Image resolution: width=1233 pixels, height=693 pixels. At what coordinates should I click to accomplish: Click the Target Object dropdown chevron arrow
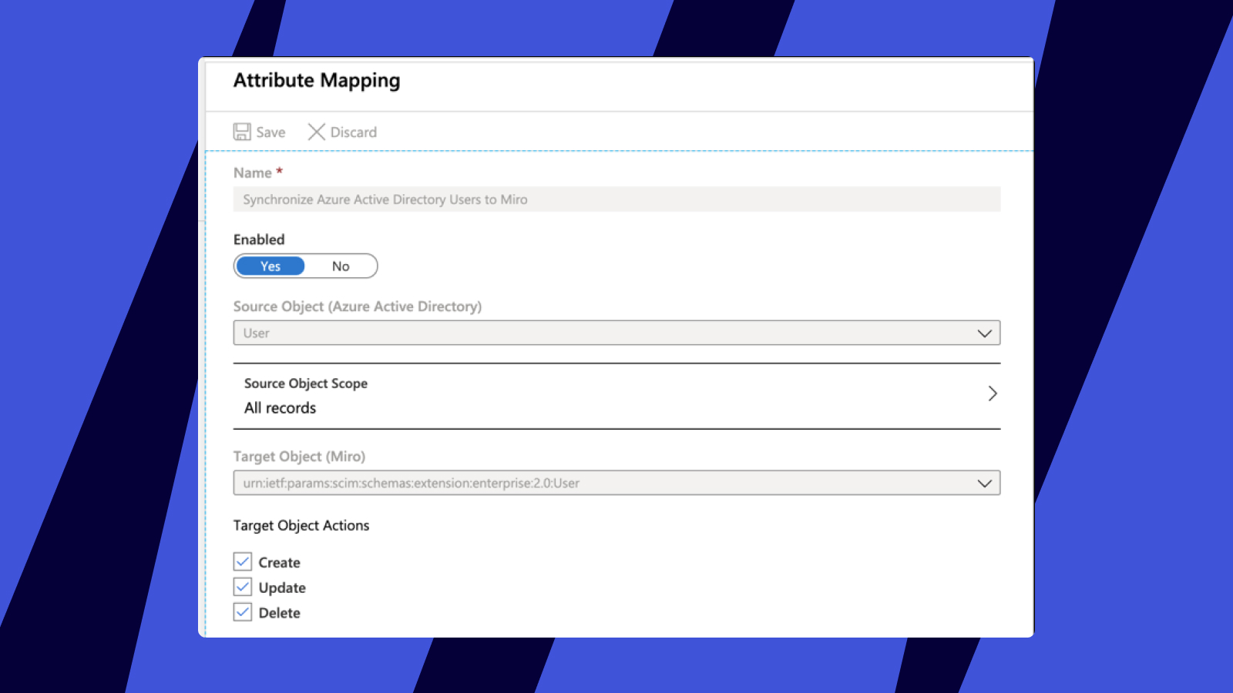pos(984,484)
